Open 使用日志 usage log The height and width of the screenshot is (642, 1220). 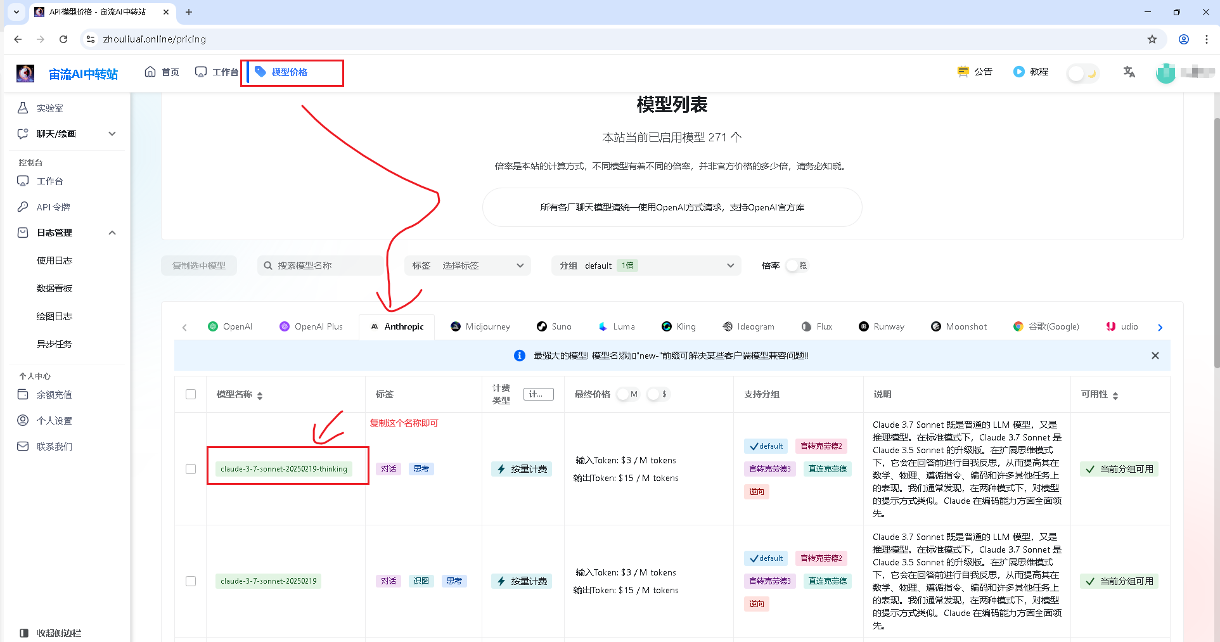tap(55, 260)
